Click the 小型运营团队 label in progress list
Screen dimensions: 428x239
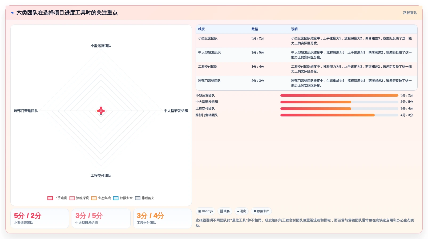(205, 95)
